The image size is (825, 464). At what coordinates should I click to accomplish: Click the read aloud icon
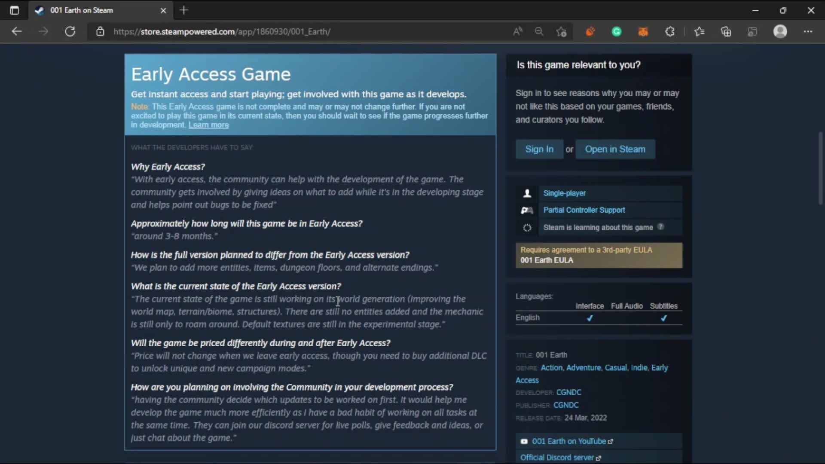517,31
